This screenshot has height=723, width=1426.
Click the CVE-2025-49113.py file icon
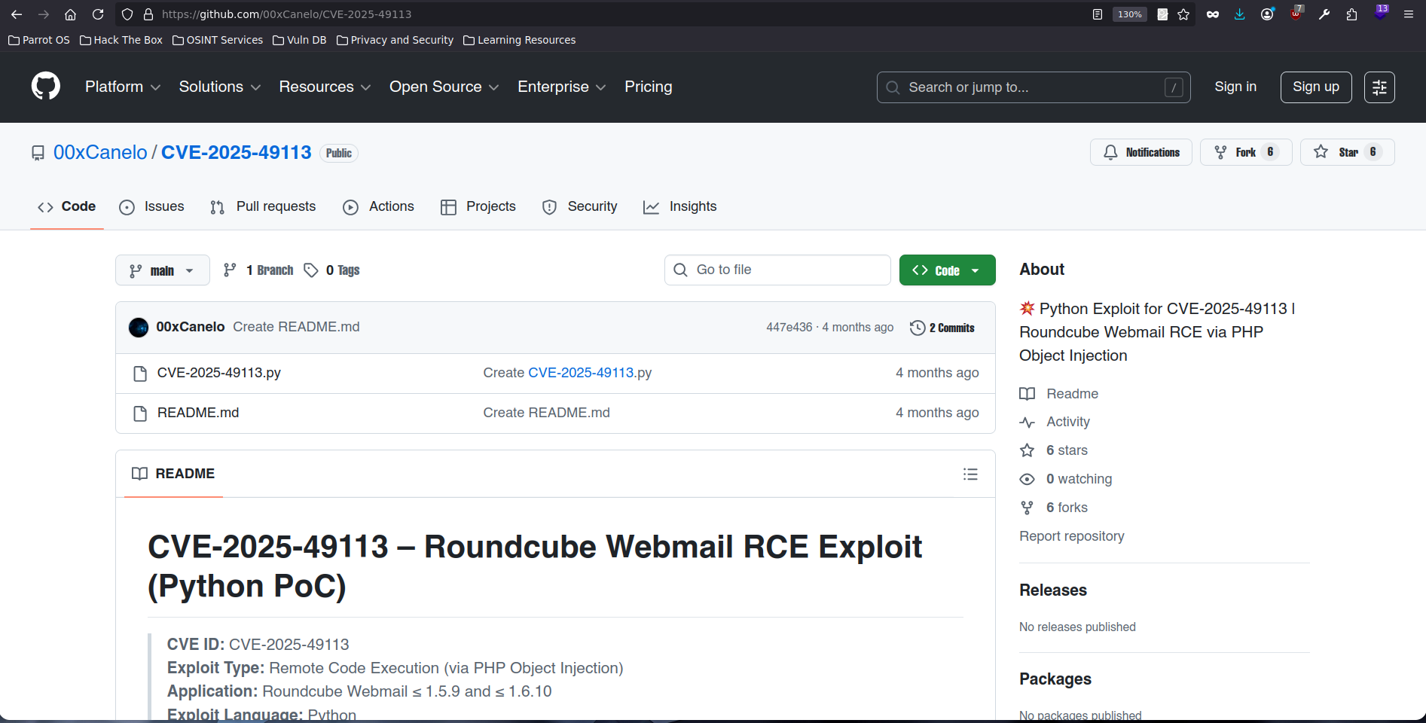point(140,374)
